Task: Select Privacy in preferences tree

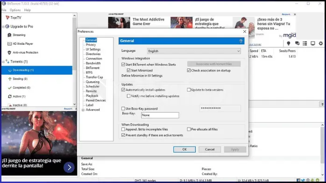Action: 91,45
